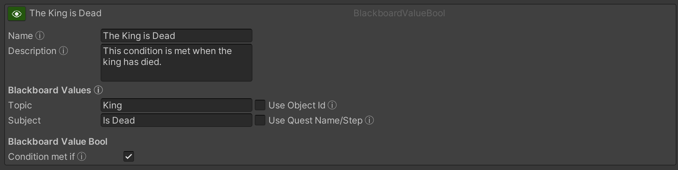Toggle the green eye visibility icon
The width and height of the screenshot is (678, 170).
point(17,14)
